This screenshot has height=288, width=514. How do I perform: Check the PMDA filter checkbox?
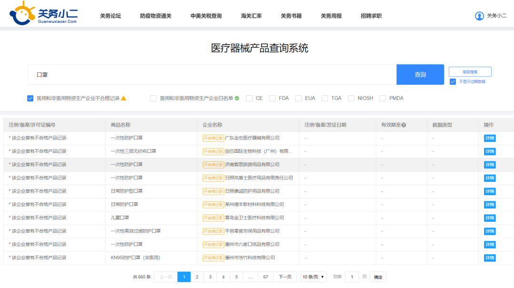383,98
